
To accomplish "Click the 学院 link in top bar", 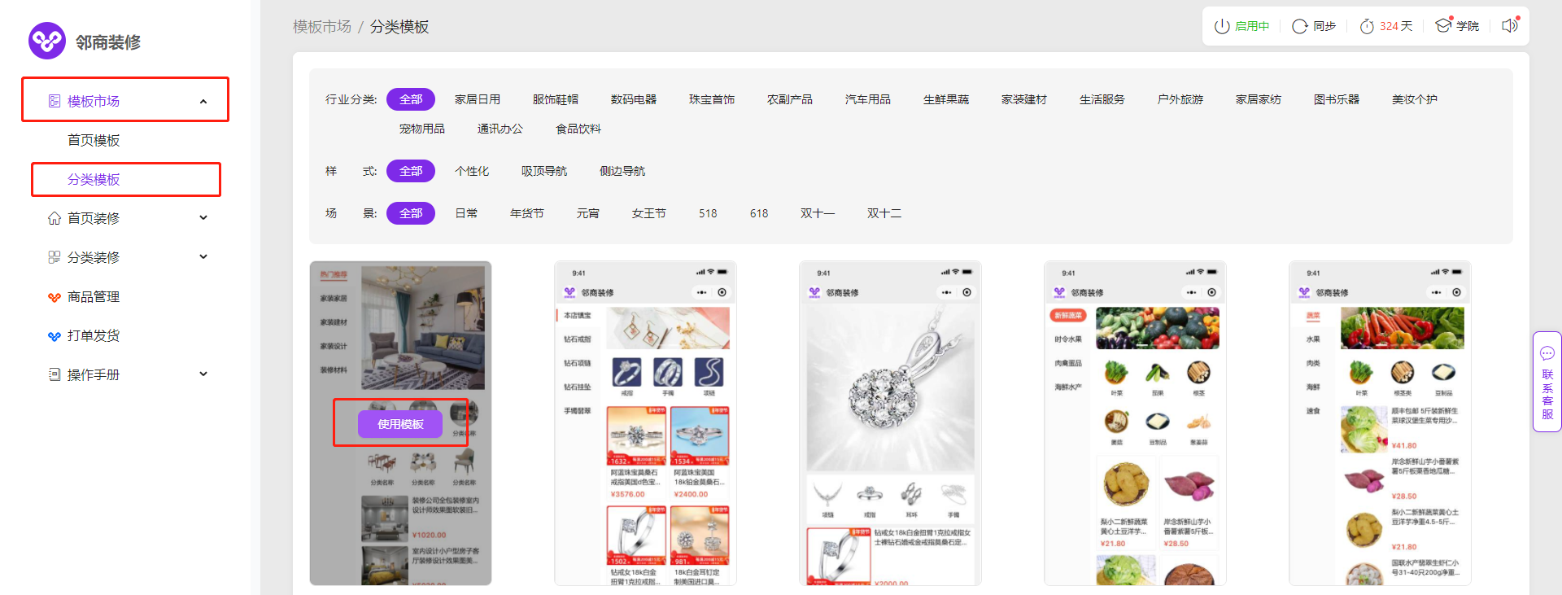I will click(x=1468, y=26).
